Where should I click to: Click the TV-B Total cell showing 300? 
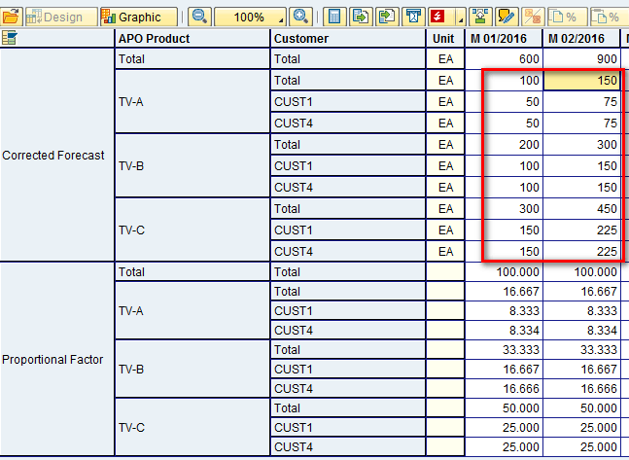(581, 145)
